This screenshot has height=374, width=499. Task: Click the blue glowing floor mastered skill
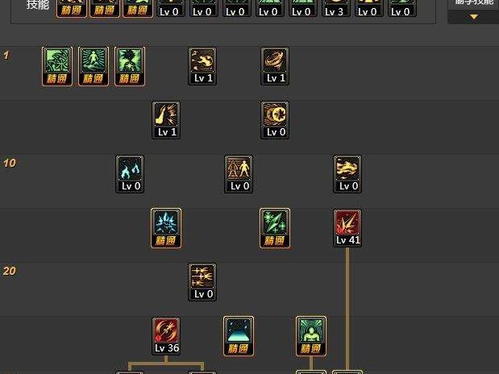click(239, 336)
